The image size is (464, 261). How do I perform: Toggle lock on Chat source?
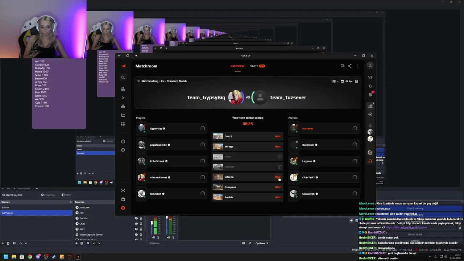pyautogui.click(x=141, y=224)
